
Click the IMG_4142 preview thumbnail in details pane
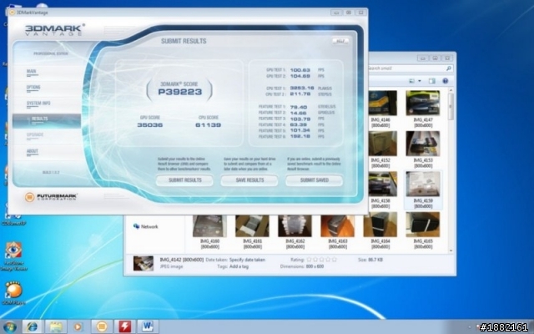(x=143, y=263)
